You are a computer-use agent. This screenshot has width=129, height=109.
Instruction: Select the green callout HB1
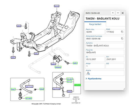[x=75, y=63]
